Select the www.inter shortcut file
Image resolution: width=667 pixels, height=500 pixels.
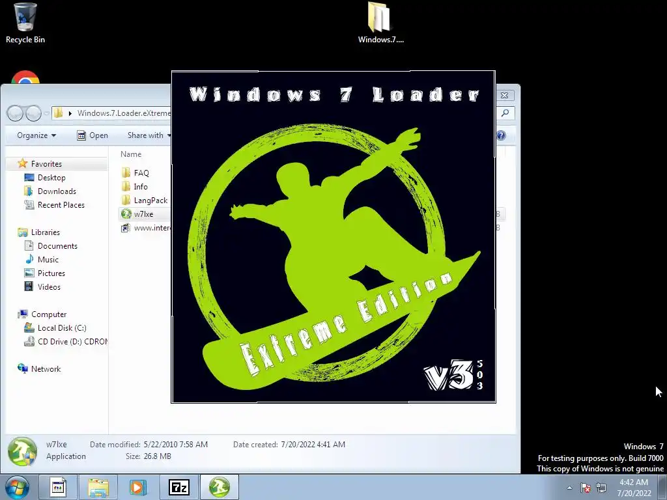pyautogui.click(x=145, y=228)
